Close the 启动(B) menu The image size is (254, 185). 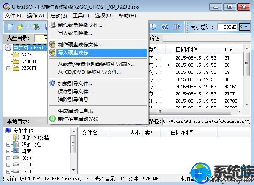[58, 16]
